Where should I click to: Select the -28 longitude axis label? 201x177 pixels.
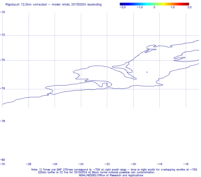29,164
